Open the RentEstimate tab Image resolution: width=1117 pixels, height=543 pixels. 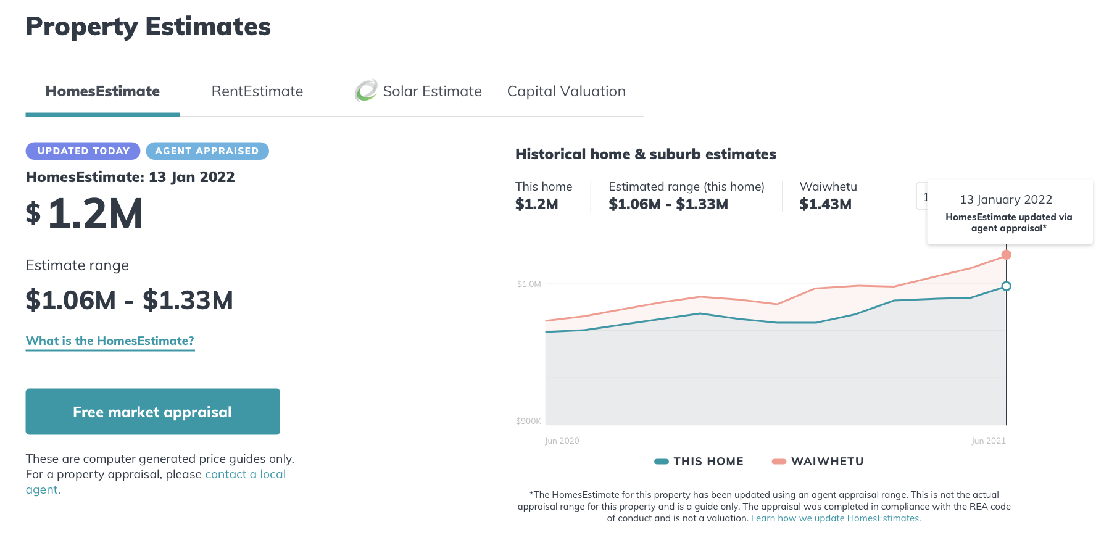click(257, 91)
